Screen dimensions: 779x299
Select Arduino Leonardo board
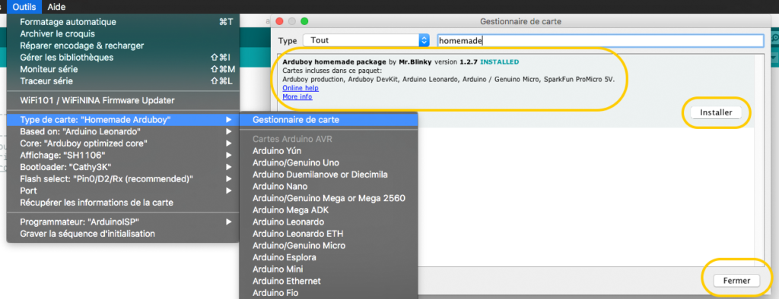329,222
